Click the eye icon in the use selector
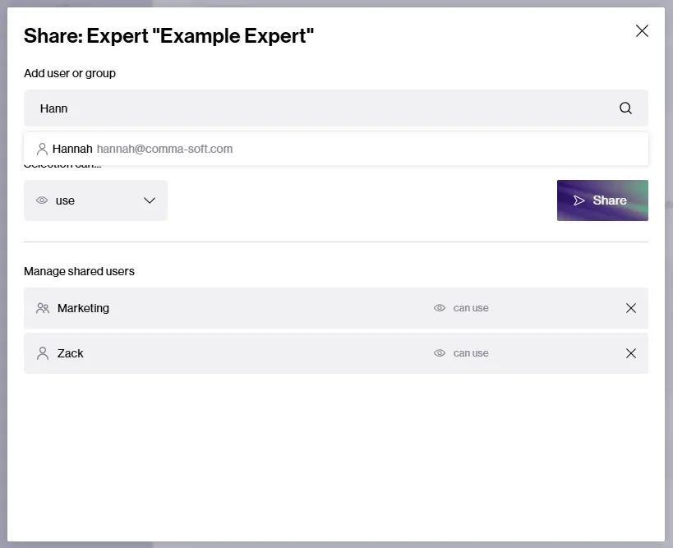673x548 pixels. tap(42, 200)
